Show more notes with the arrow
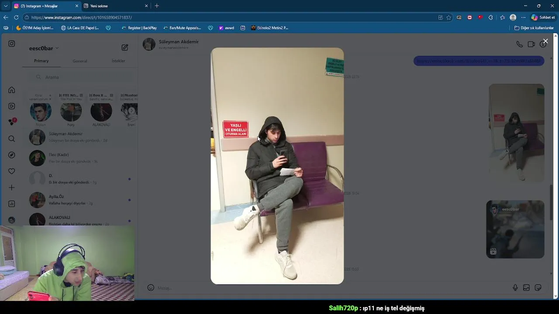Image resolution: width=559 pixels, height=314 pixels. [x=131, y=111]
